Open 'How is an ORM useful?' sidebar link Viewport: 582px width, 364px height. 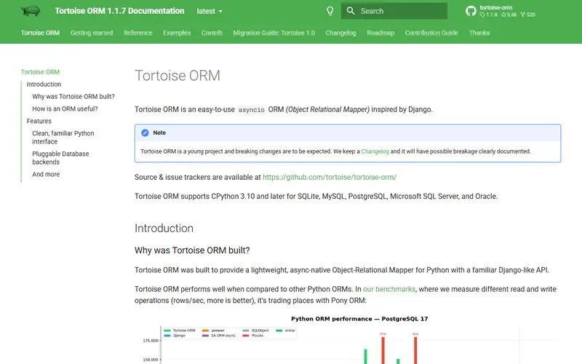click(65, 108)
